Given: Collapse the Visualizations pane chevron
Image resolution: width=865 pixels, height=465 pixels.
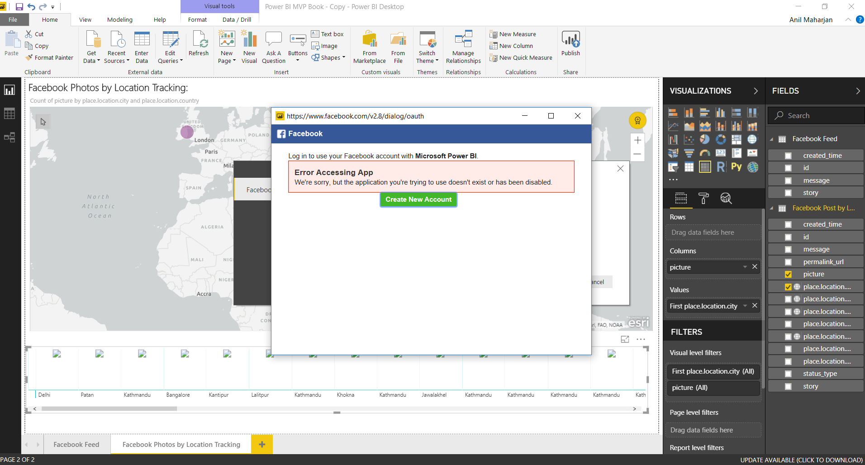Looking at the screenshot, I should pyautogui.click(x=756, y=91).
